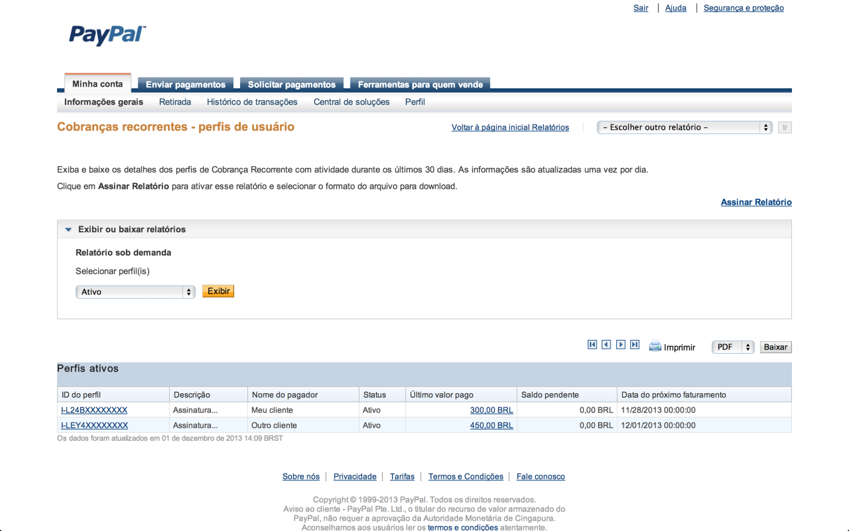This screenshot has width=849, height=531.
Task: Click Voltar à página inicial Relatórios link
Action: click(x=510, y=127)
